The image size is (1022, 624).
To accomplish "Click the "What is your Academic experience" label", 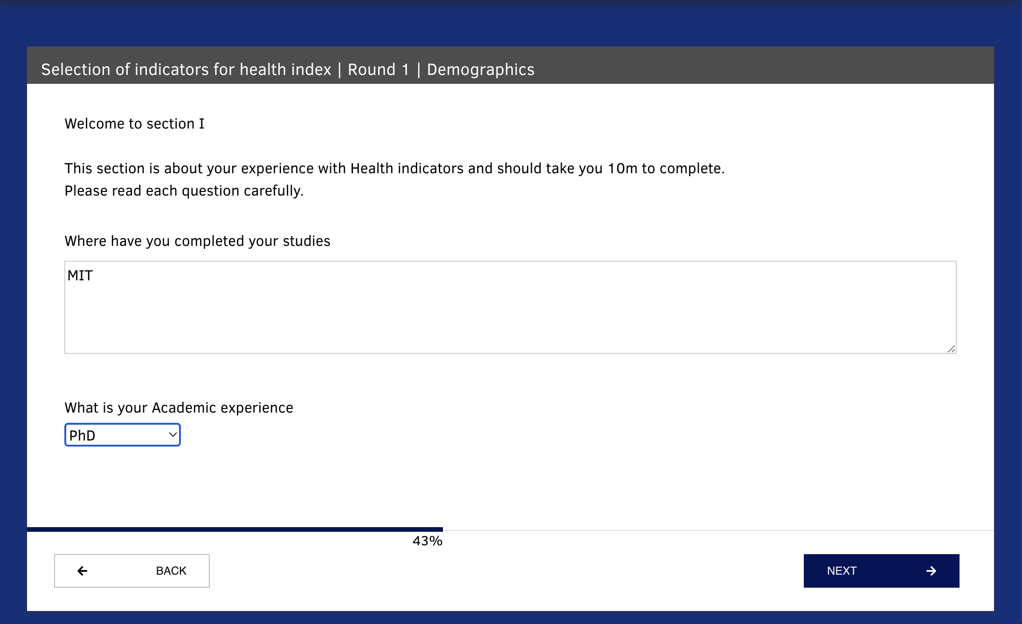I will point(179,408).
